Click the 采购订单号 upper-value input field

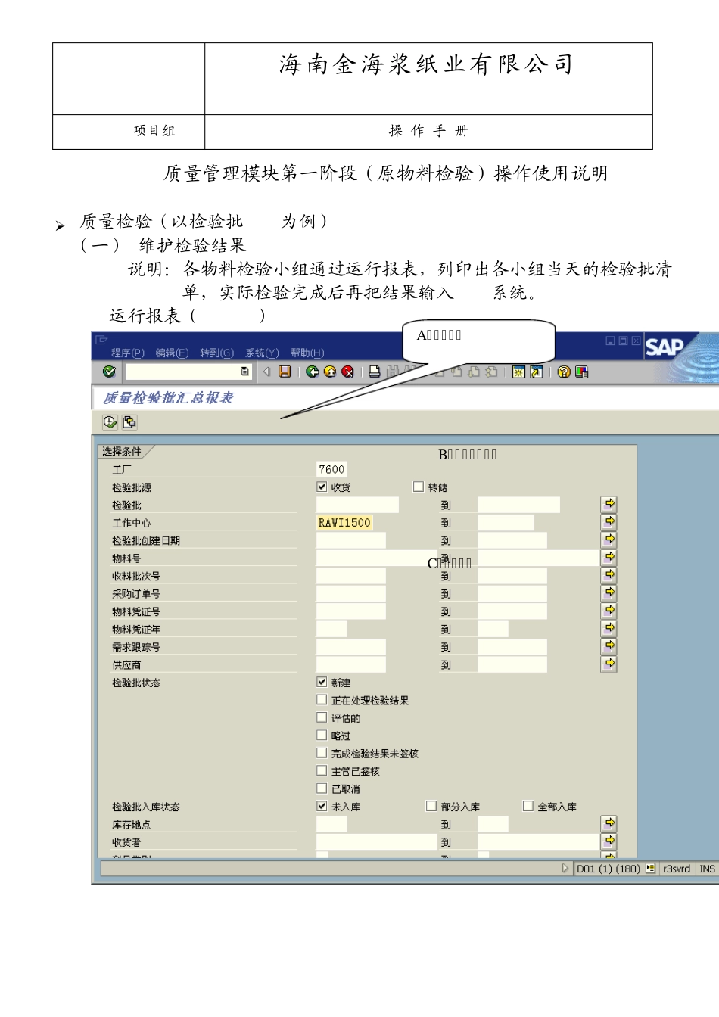coord(512,593)
